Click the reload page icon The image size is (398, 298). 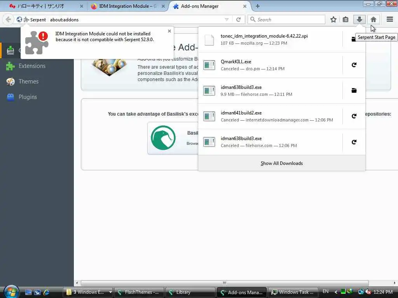[238, 19]
